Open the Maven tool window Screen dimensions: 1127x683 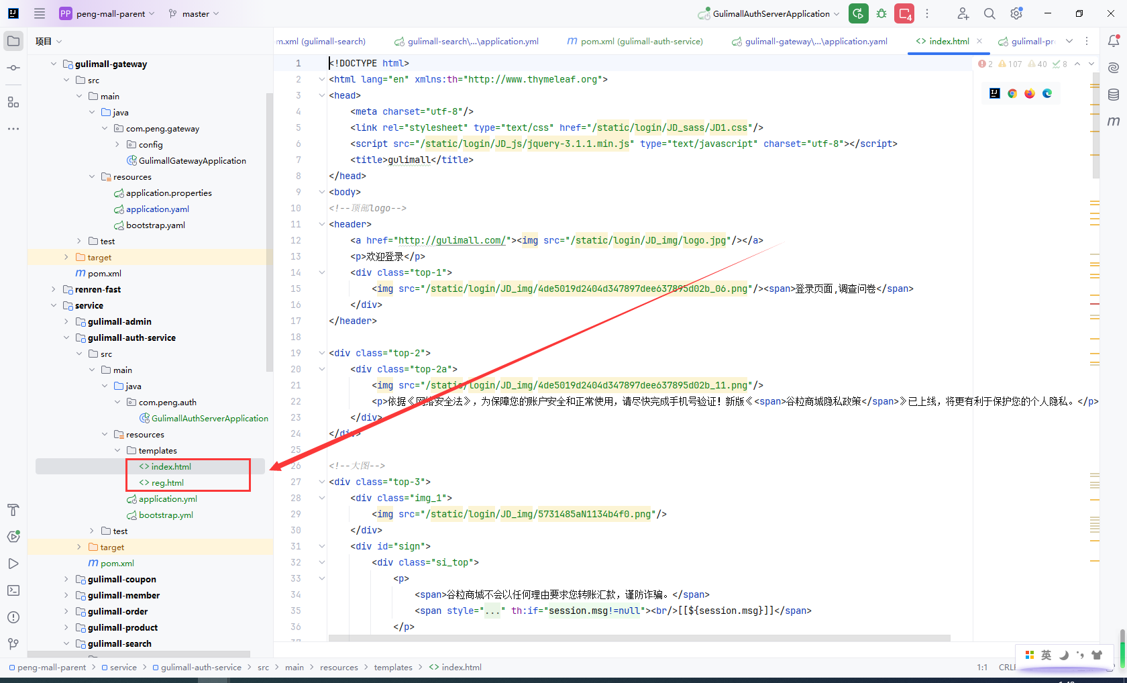pyautogui.click(x=1114, y=121)
